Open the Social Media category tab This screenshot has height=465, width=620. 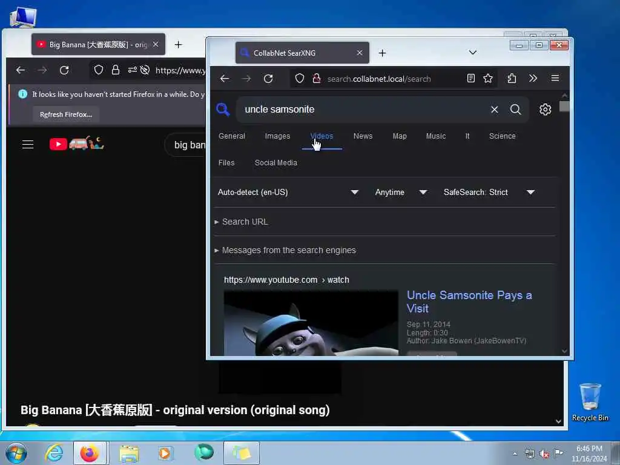[x=275, y=163]
